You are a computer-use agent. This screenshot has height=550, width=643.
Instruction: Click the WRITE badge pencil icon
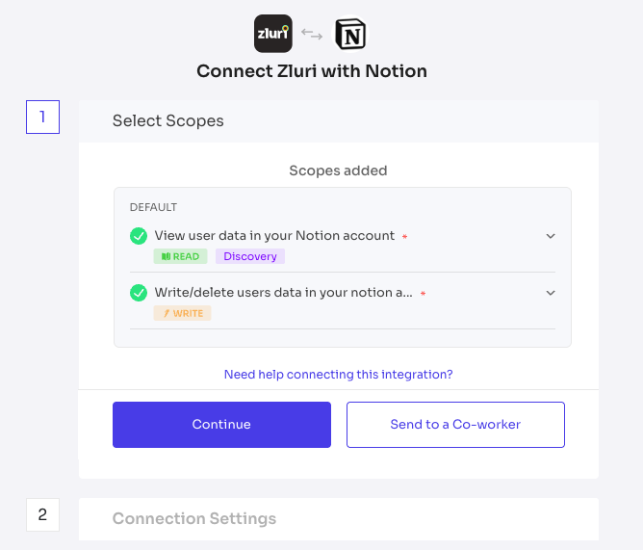tap(167, 313)
